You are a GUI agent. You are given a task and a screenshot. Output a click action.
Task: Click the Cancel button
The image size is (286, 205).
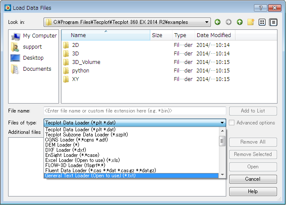tap(253, 179)
